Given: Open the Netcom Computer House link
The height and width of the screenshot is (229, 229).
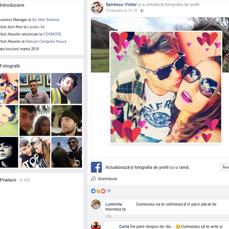Looking at the screenshot, I should 46,41.
